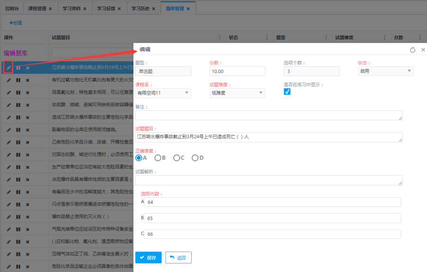Image resolution: width=427 pixels, height=272 pixels.
Task: Uncheck the 是否在练习中显示 checkbox
Action: (x=287, y=92)
